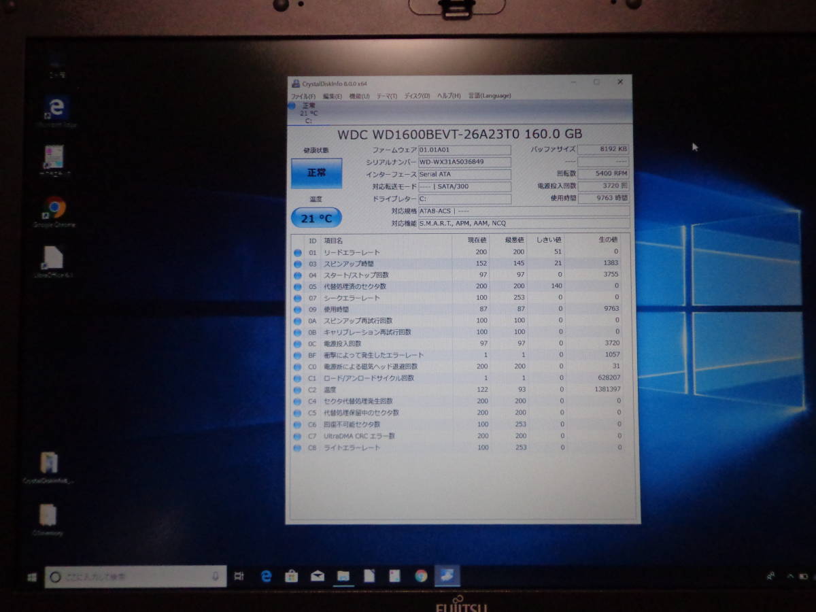Click the firmware field 01.01A01
This screenshot has width=816, height=612.
click(464, 150)
